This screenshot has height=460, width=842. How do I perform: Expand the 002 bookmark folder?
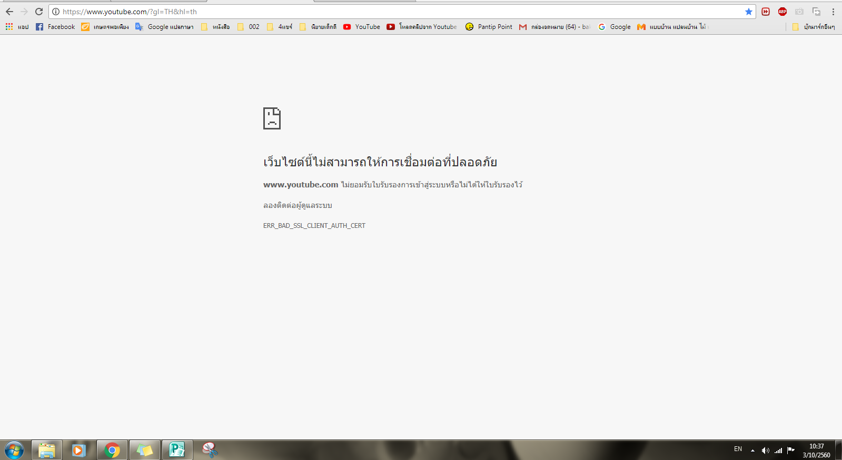pos(248,27)
